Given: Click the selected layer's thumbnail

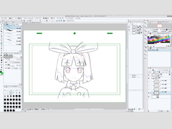Looking at the screenshot, I should coord(156,93).
